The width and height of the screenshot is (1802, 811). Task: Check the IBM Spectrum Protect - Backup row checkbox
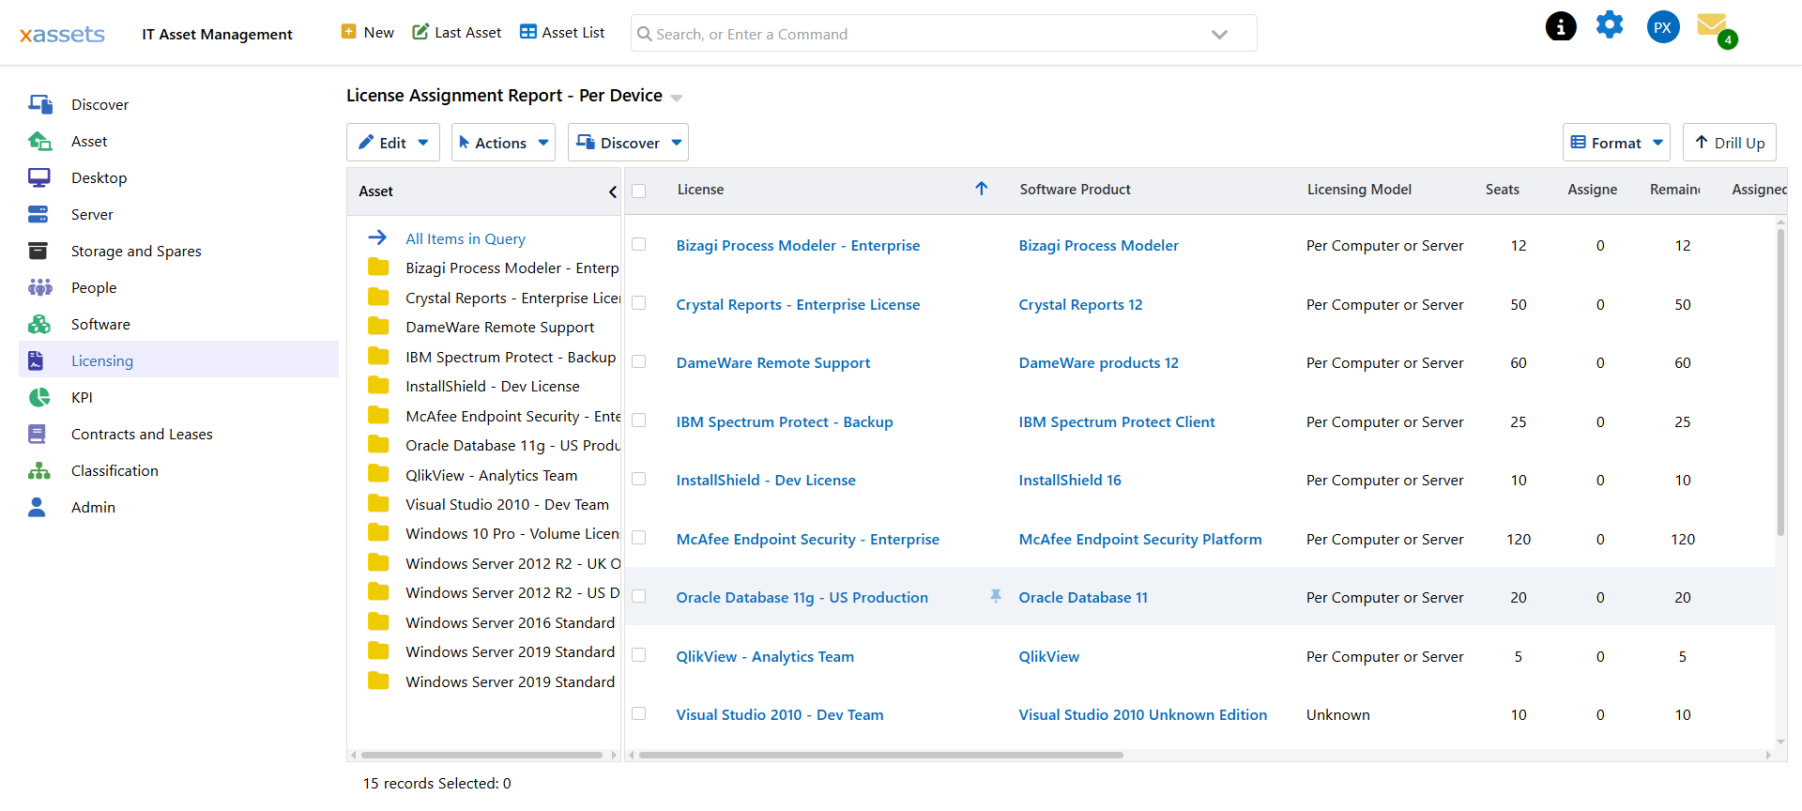click(x=639, y=421)
